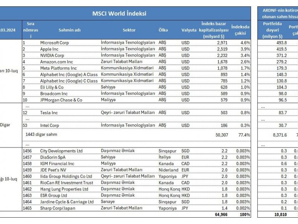The width and height of the screenshot is (298, 224).
Task: Select the 'IGM Financial Inc' cell
Action: coord(57,164)
